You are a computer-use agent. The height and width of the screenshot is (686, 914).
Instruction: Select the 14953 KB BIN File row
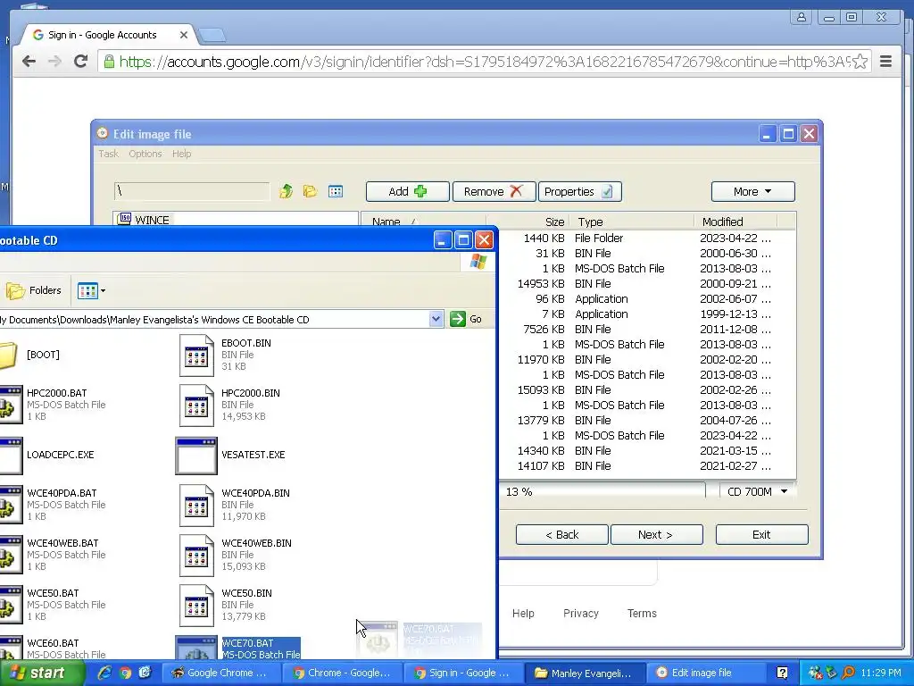pyautogui.click(x=646, y=283)
